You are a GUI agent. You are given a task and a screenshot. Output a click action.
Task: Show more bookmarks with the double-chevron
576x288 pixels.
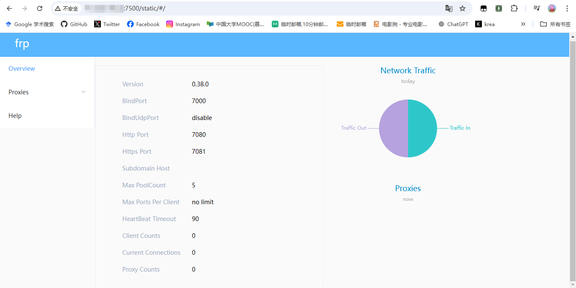(523, 24)
